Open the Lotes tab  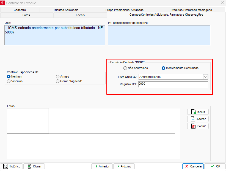[26, 15]
